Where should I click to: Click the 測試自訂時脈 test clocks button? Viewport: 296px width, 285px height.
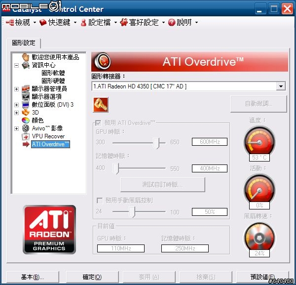162,184
